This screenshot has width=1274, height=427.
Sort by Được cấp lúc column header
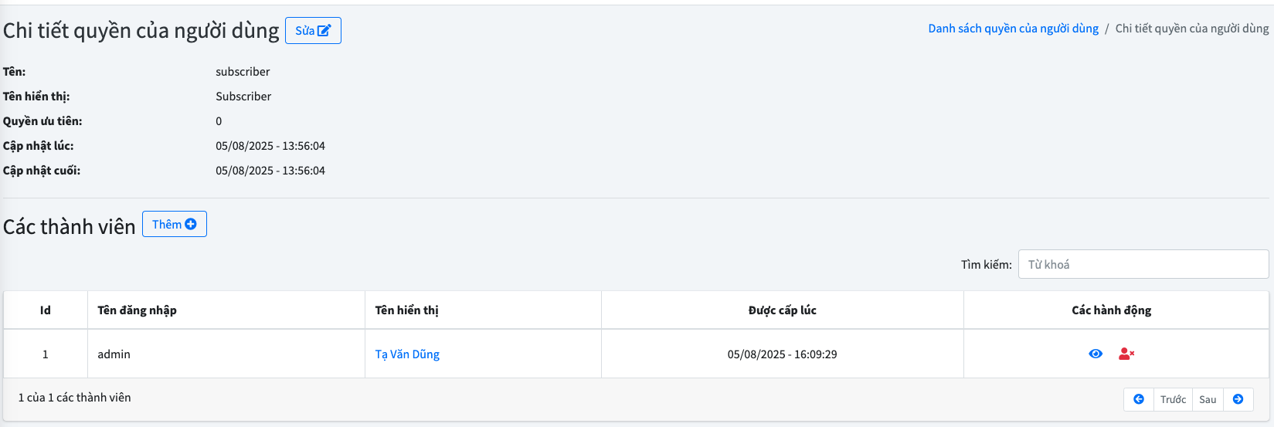click(782, 310)
